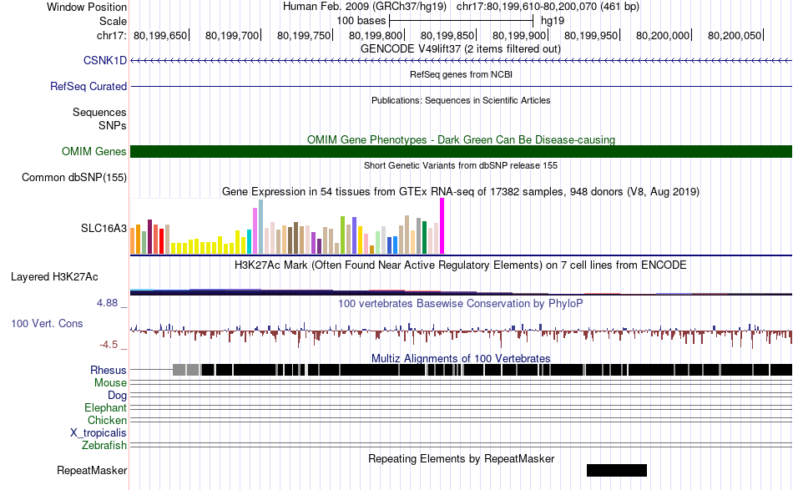Click the H3K27Ac Mark ENCODE track title

[x=461, y=265]
